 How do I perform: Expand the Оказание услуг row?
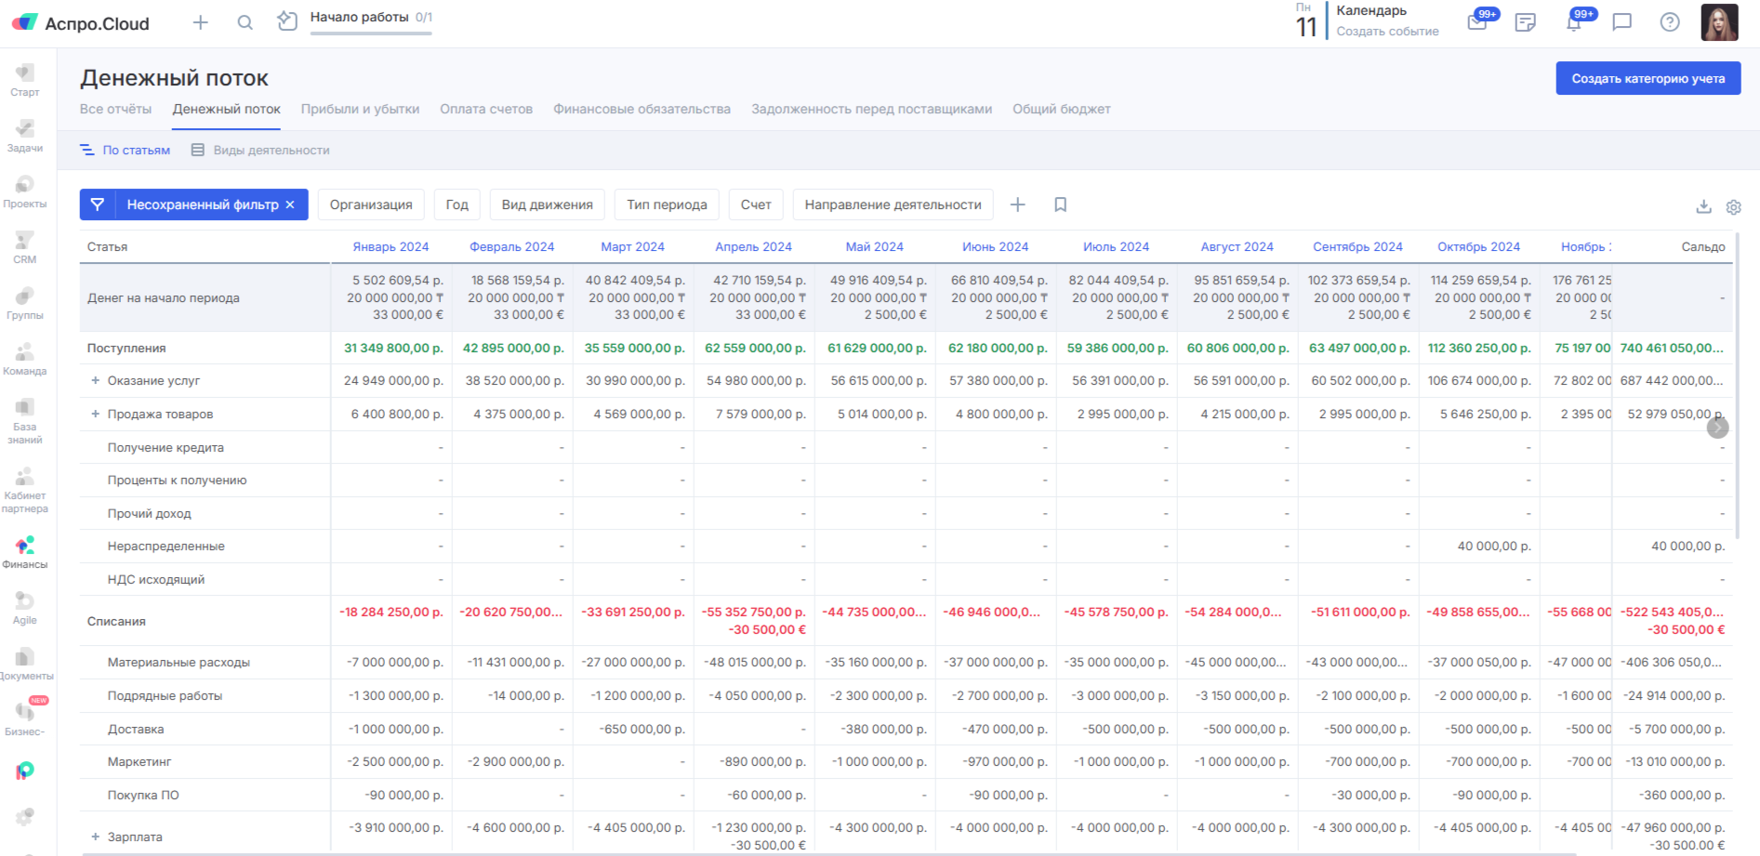[95, 380]
